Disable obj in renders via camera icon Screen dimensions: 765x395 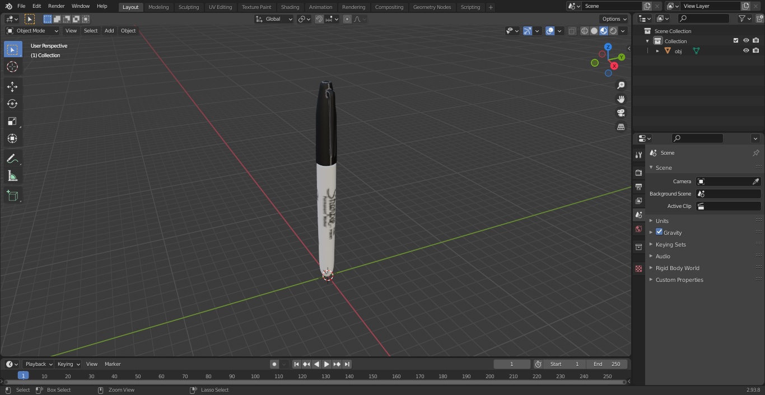(x=755, y=51)
